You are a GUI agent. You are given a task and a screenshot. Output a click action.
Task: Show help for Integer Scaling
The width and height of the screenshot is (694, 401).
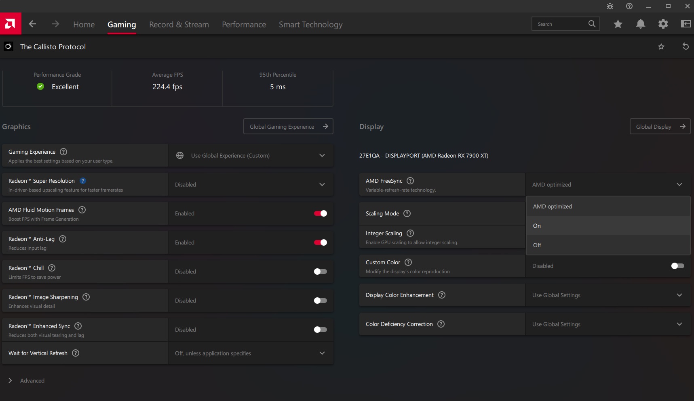(410, 233)
